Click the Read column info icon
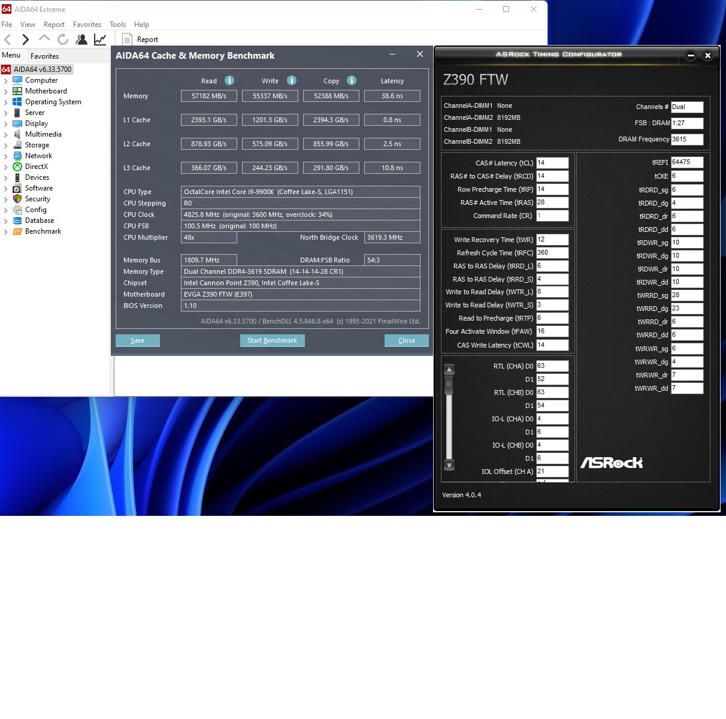The width and height of the screenshot is (726, 719). tap(229, 80)
